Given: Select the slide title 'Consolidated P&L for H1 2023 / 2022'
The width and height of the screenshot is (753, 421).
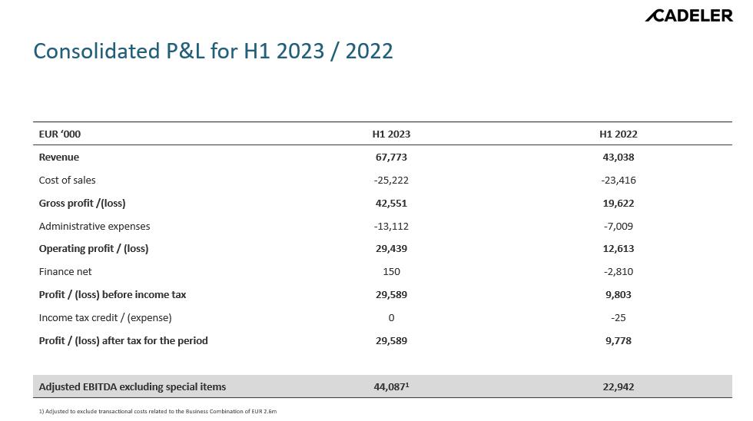Looking at the screenshot, I should tap(213, 51).
